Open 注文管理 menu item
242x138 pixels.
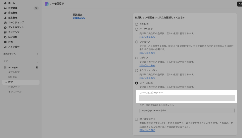[13, 8]
